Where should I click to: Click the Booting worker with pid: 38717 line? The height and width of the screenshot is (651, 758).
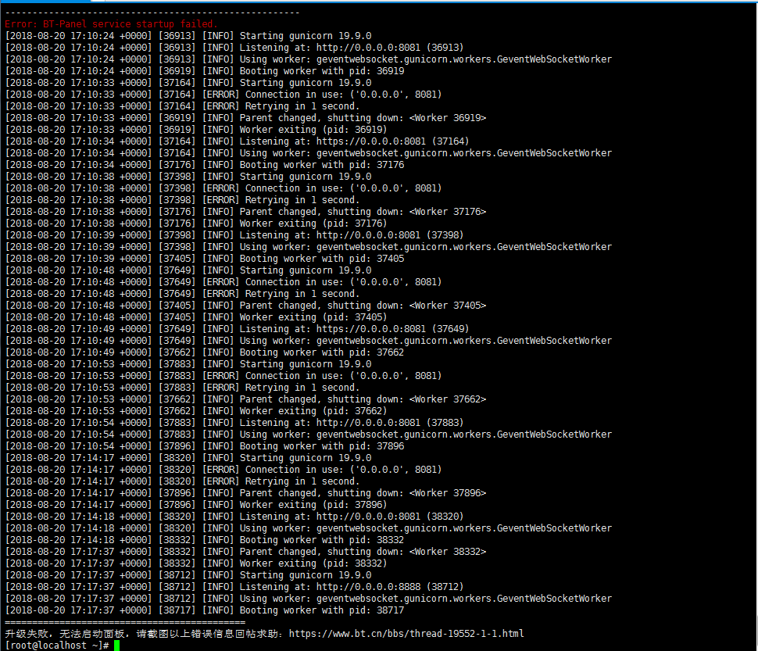point(205,610)
